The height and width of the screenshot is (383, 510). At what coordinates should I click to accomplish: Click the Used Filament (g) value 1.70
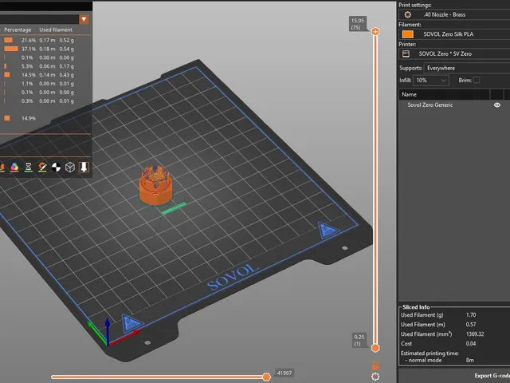point(471,315)
